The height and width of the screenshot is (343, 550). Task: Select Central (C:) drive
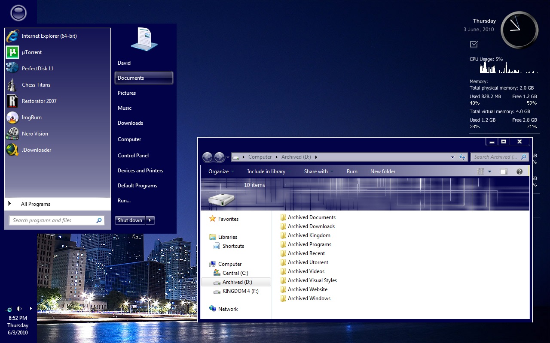[231, 273]
